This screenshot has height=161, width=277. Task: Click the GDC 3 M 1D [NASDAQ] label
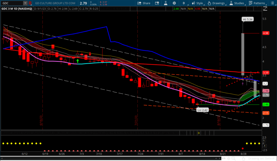17,8
